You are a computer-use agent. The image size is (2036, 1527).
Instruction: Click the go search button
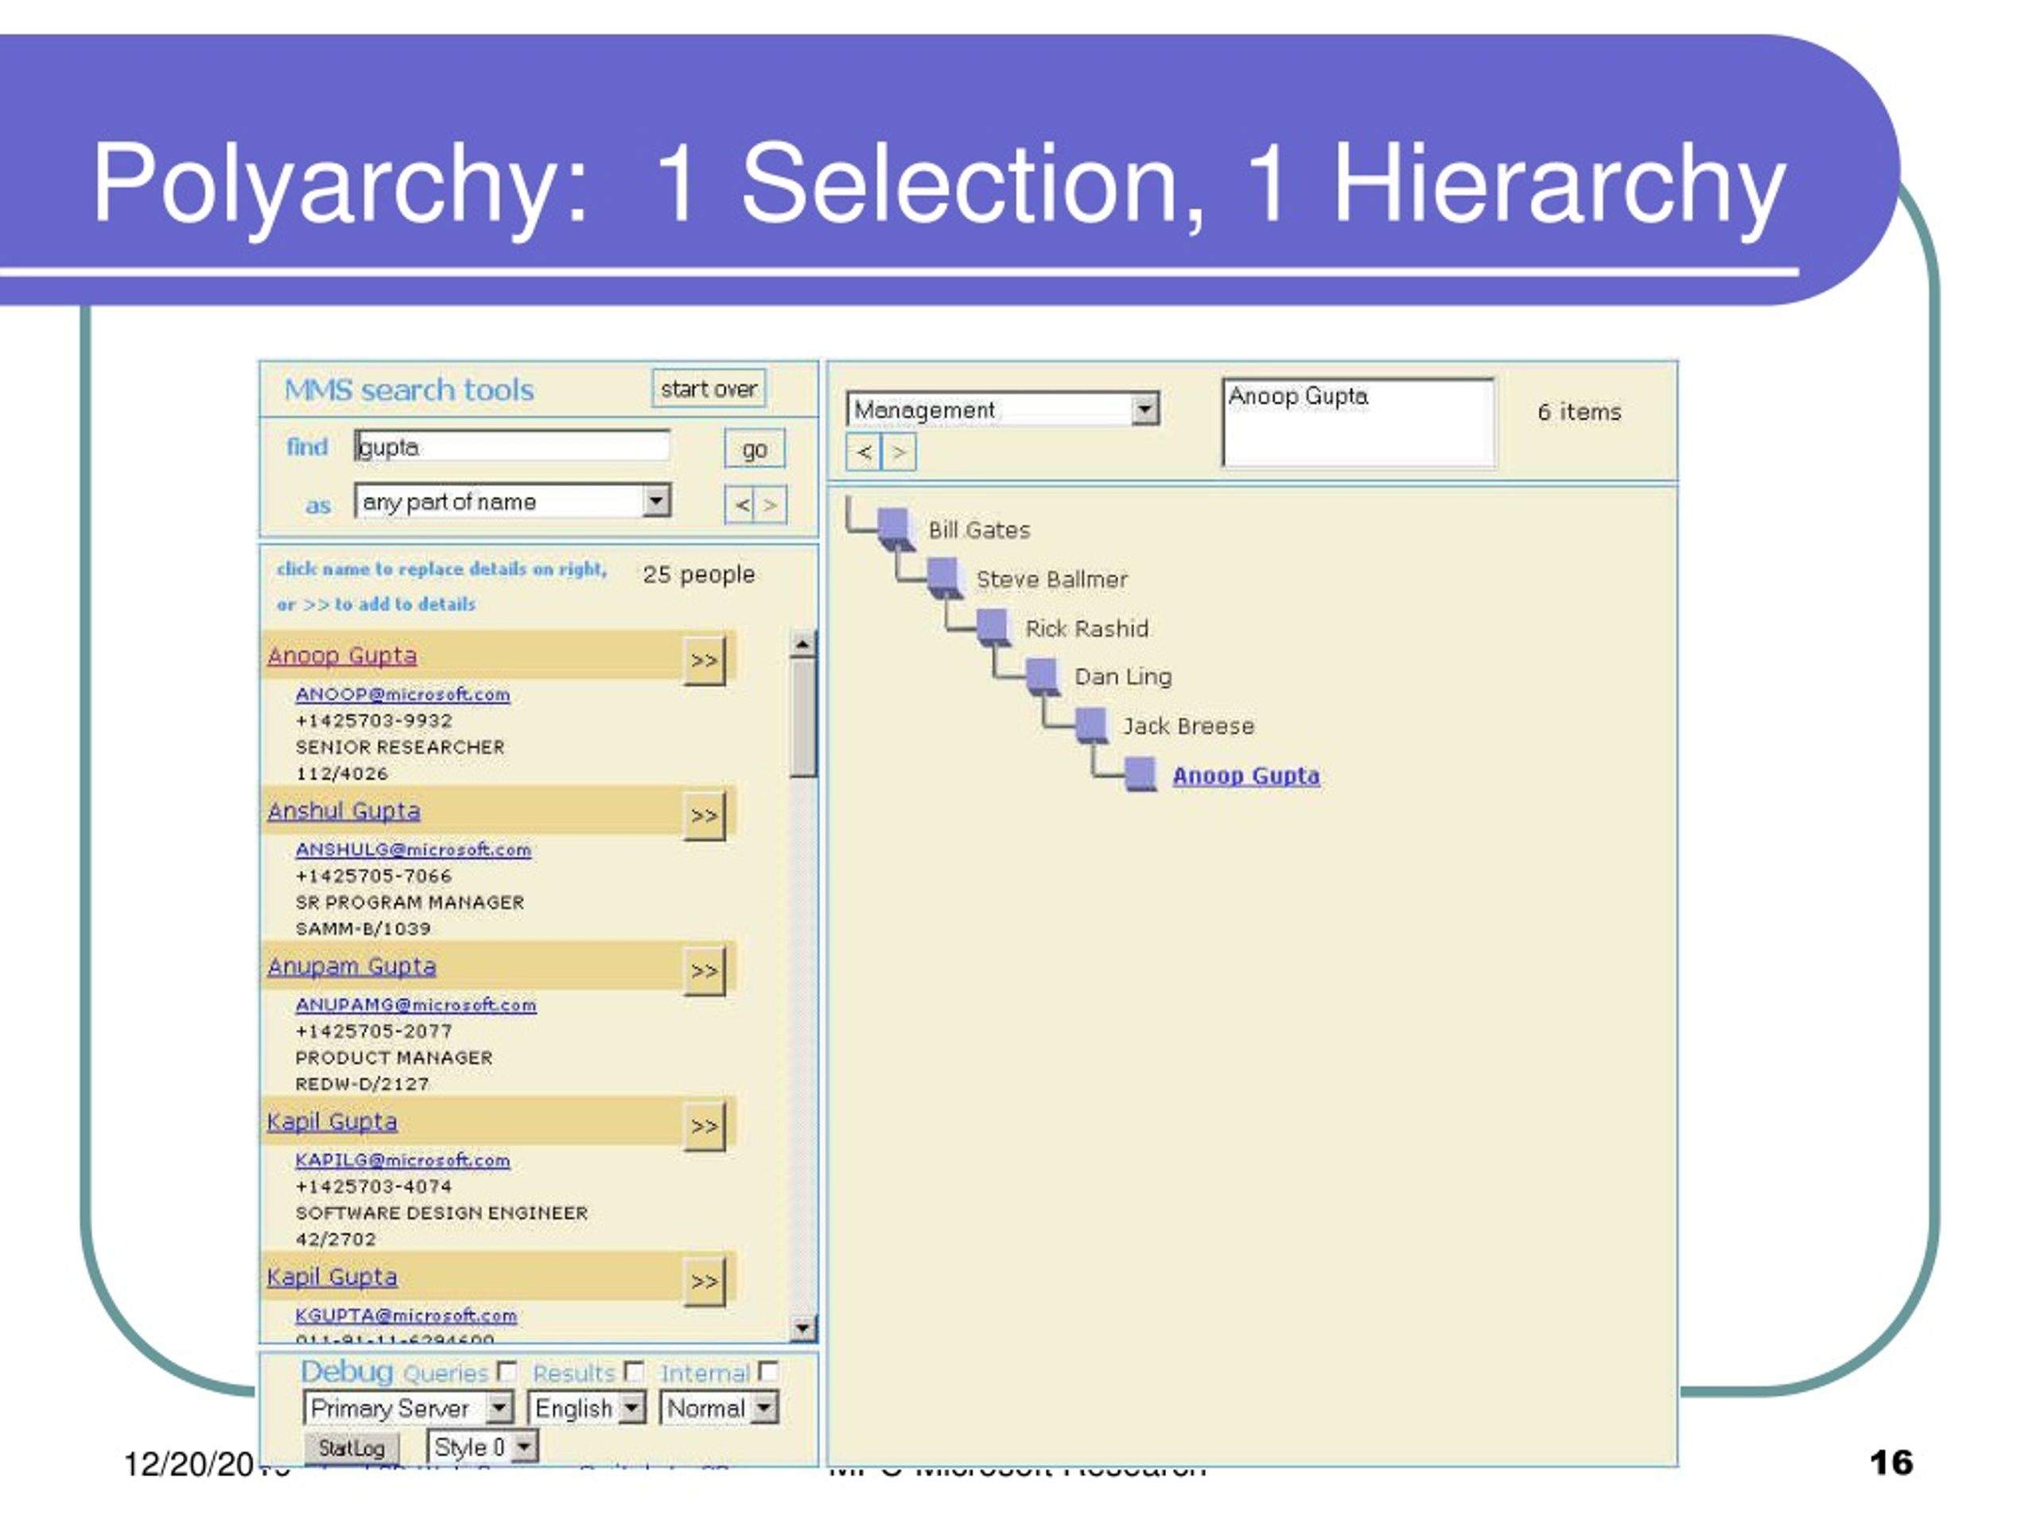pos(755,449)
